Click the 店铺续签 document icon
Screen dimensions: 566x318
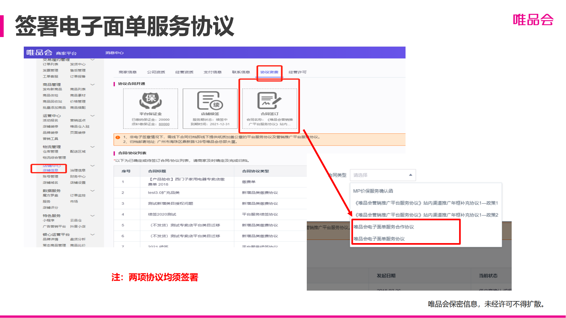click(x=210, y=101)
